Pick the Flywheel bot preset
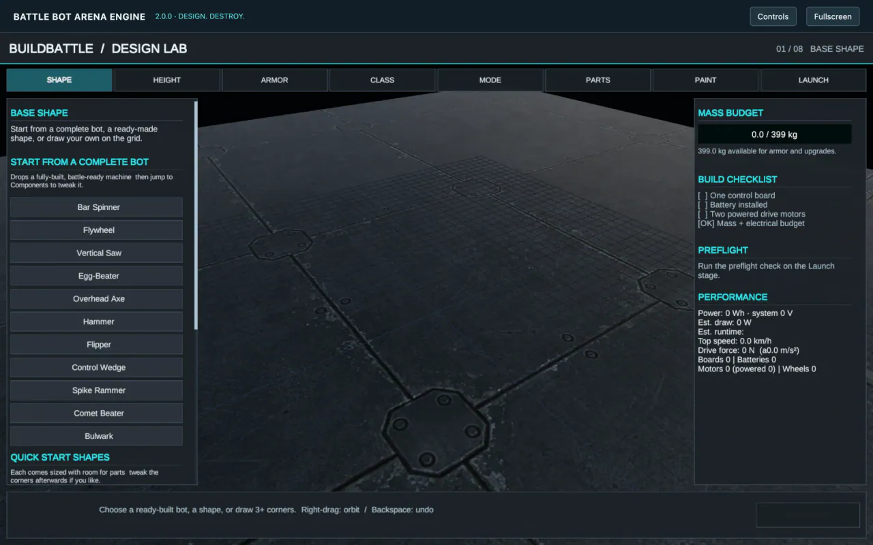The height and width of the screenshot is (545, 873). pyautogui.click(x=96, y=230)
